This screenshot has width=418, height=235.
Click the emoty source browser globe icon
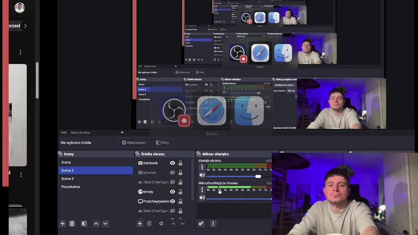140,192
